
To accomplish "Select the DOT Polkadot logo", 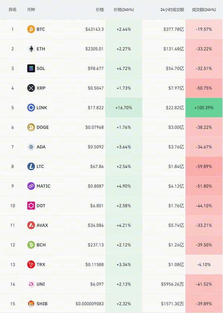I will click(x=31, y=206).
